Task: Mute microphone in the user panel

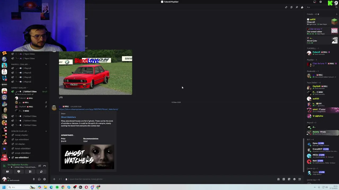Action: tap(34, 179)
